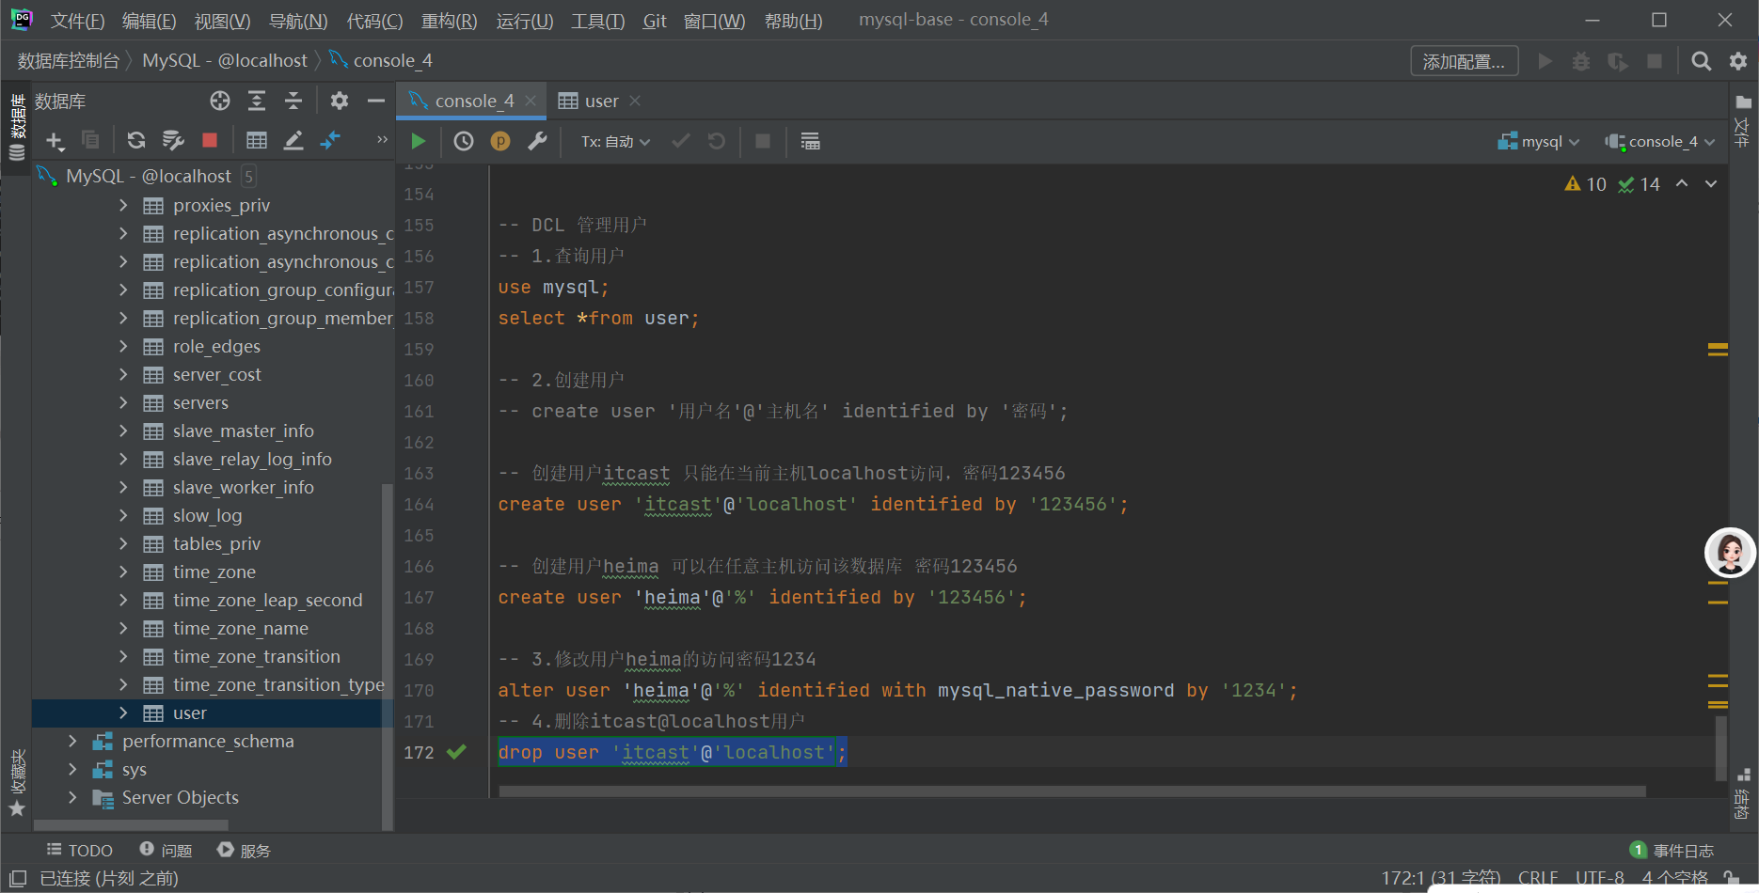The height and width of the screenshot is (893, 1759).
Task: Open the 事件日志 event log
Action: tap(1672, 850)
